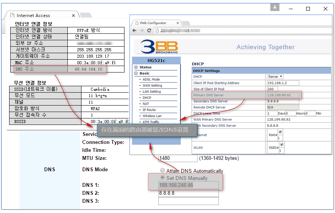This screenshot has width=335, height=213.
Task: Click the PPPoE connection type value
Action: coord(88,30)
